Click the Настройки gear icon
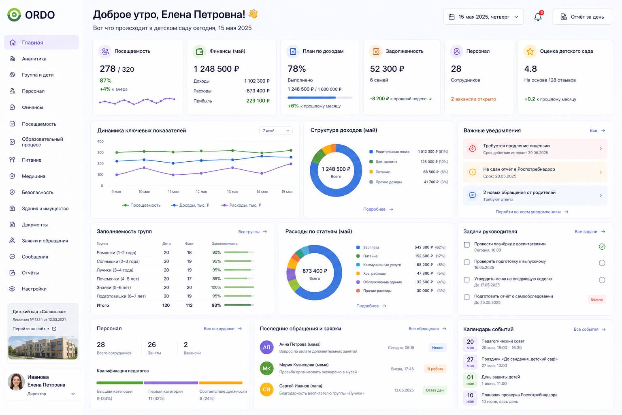 12,289
